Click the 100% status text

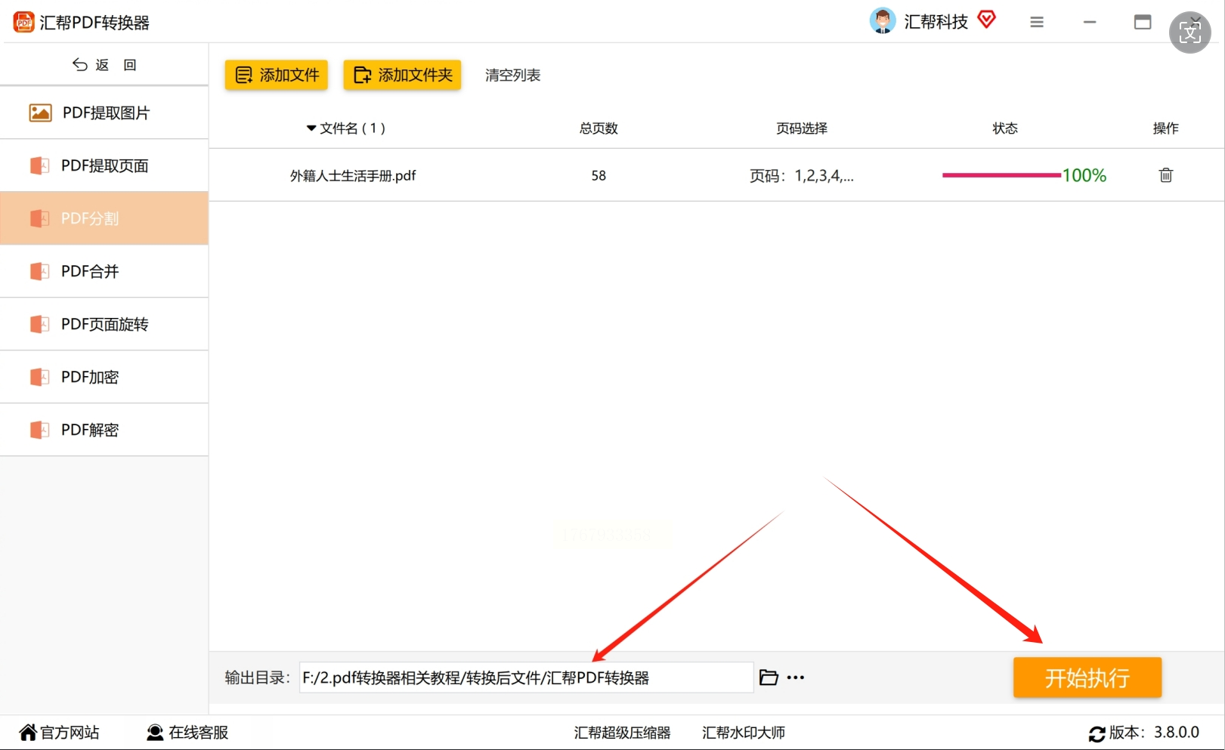(1084, 175)
